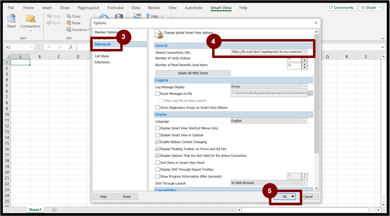Click the General section info icon
The height and width of the screenshot is (216, 390).
click(x=309, y=46)
